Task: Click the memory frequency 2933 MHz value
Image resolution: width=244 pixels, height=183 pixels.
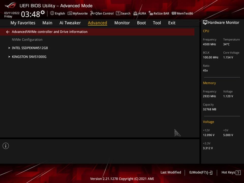Action: point(209,96)
